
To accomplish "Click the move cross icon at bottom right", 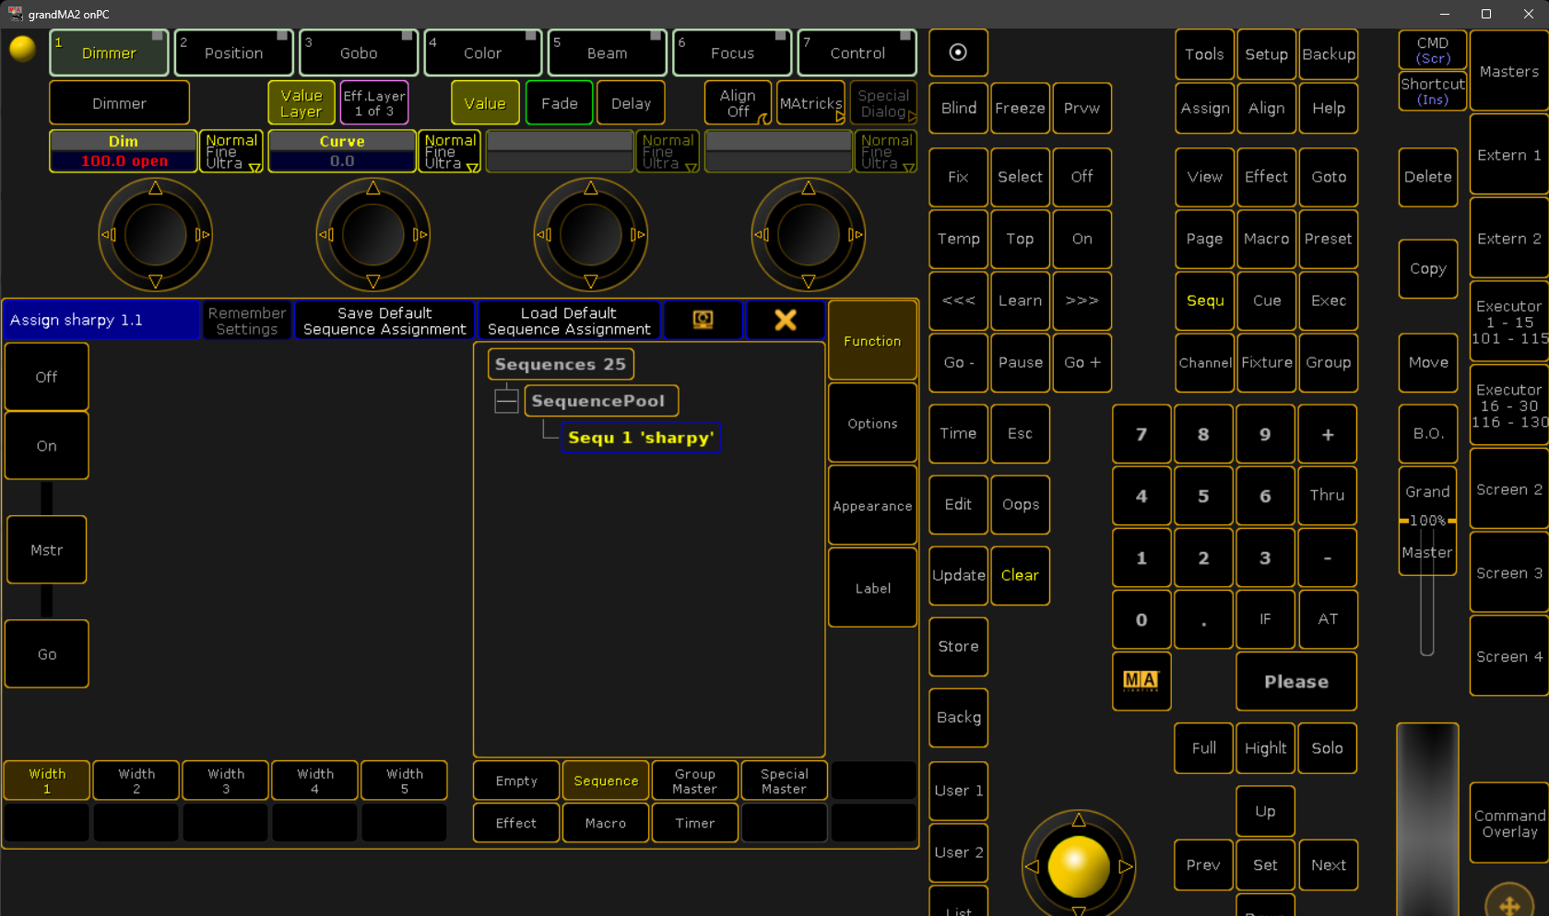I will click(x=1510, y=903).
